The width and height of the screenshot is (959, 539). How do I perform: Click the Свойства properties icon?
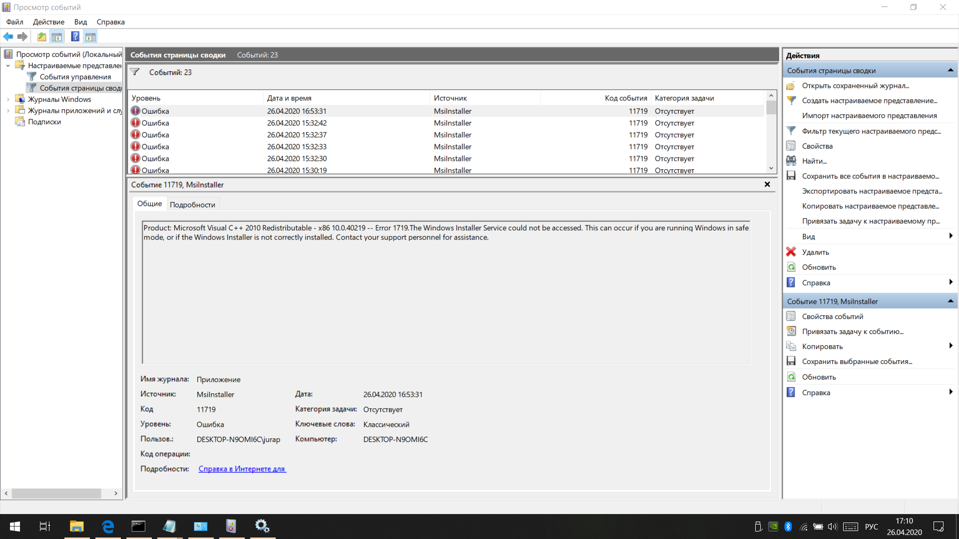791,146
